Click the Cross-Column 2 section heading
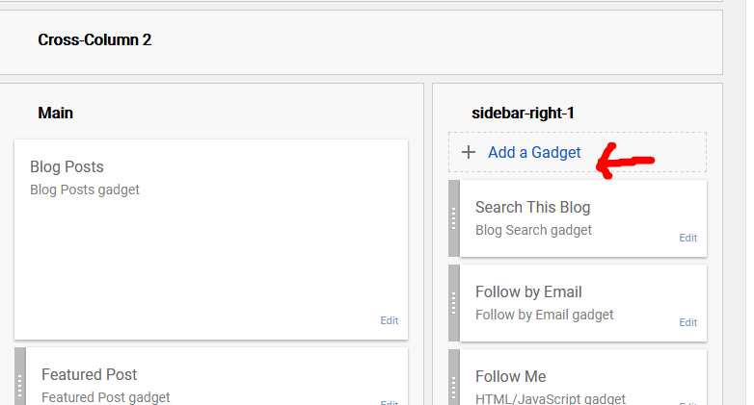This screenshot has width=754, height=405. pyautogui.click(x=94, y=39)
